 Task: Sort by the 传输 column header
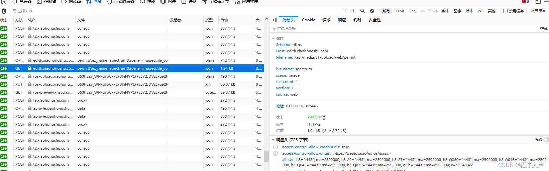click(236, 20)
